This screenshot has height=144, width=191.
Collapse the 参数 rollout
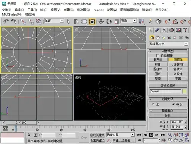point(168,116)
